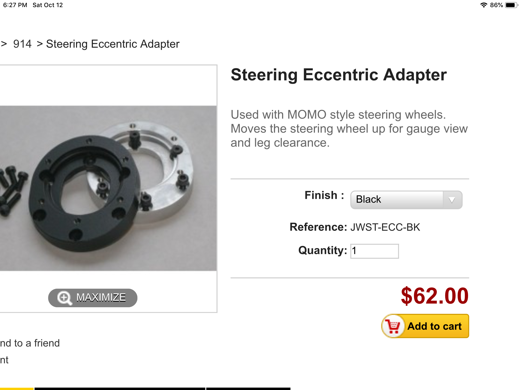The image size is (521, 390).
Task: Click the Steering Eccentric Adapter breadcrumb
Action: pyautogui.click(x=113, y=44)
